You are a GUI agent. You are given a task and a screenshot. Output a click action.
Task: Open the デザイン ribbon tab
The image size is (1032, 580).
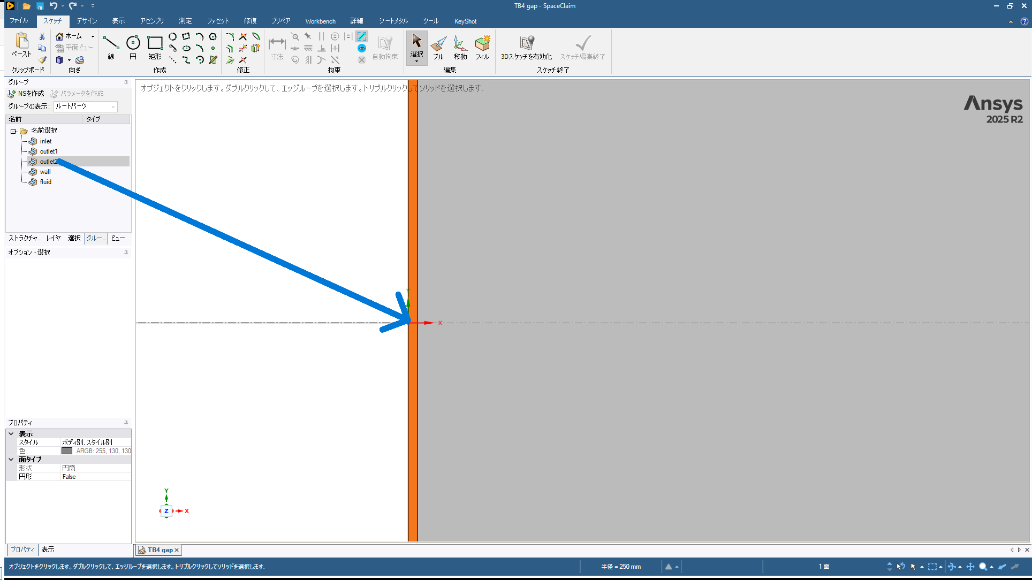pyautogui.click(x=87, y=21)
